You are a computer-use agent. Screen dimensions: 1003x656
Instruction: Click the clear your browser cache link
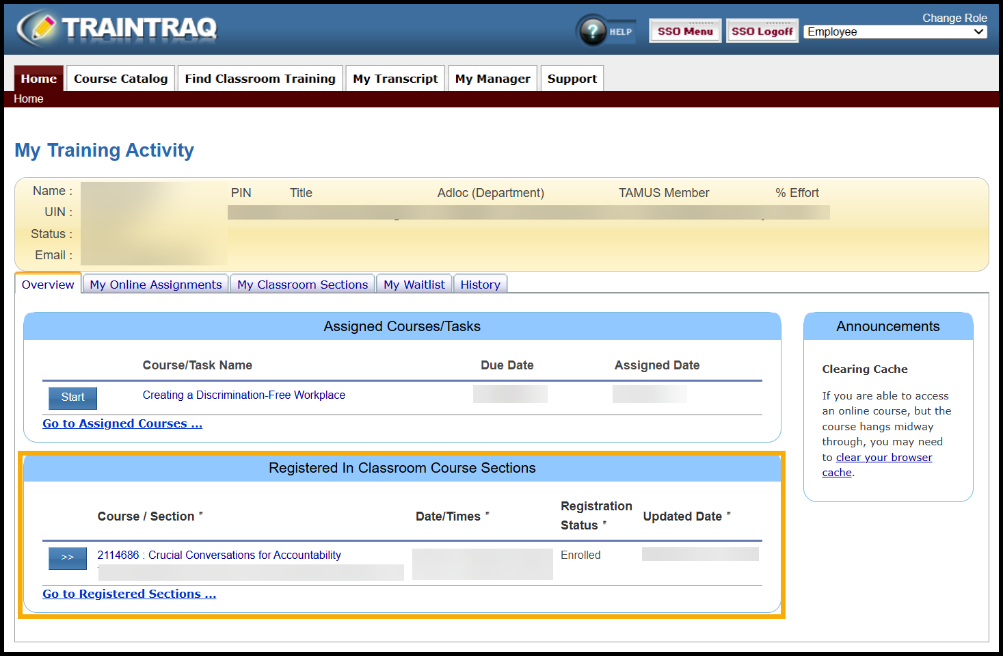pos(883,457)
